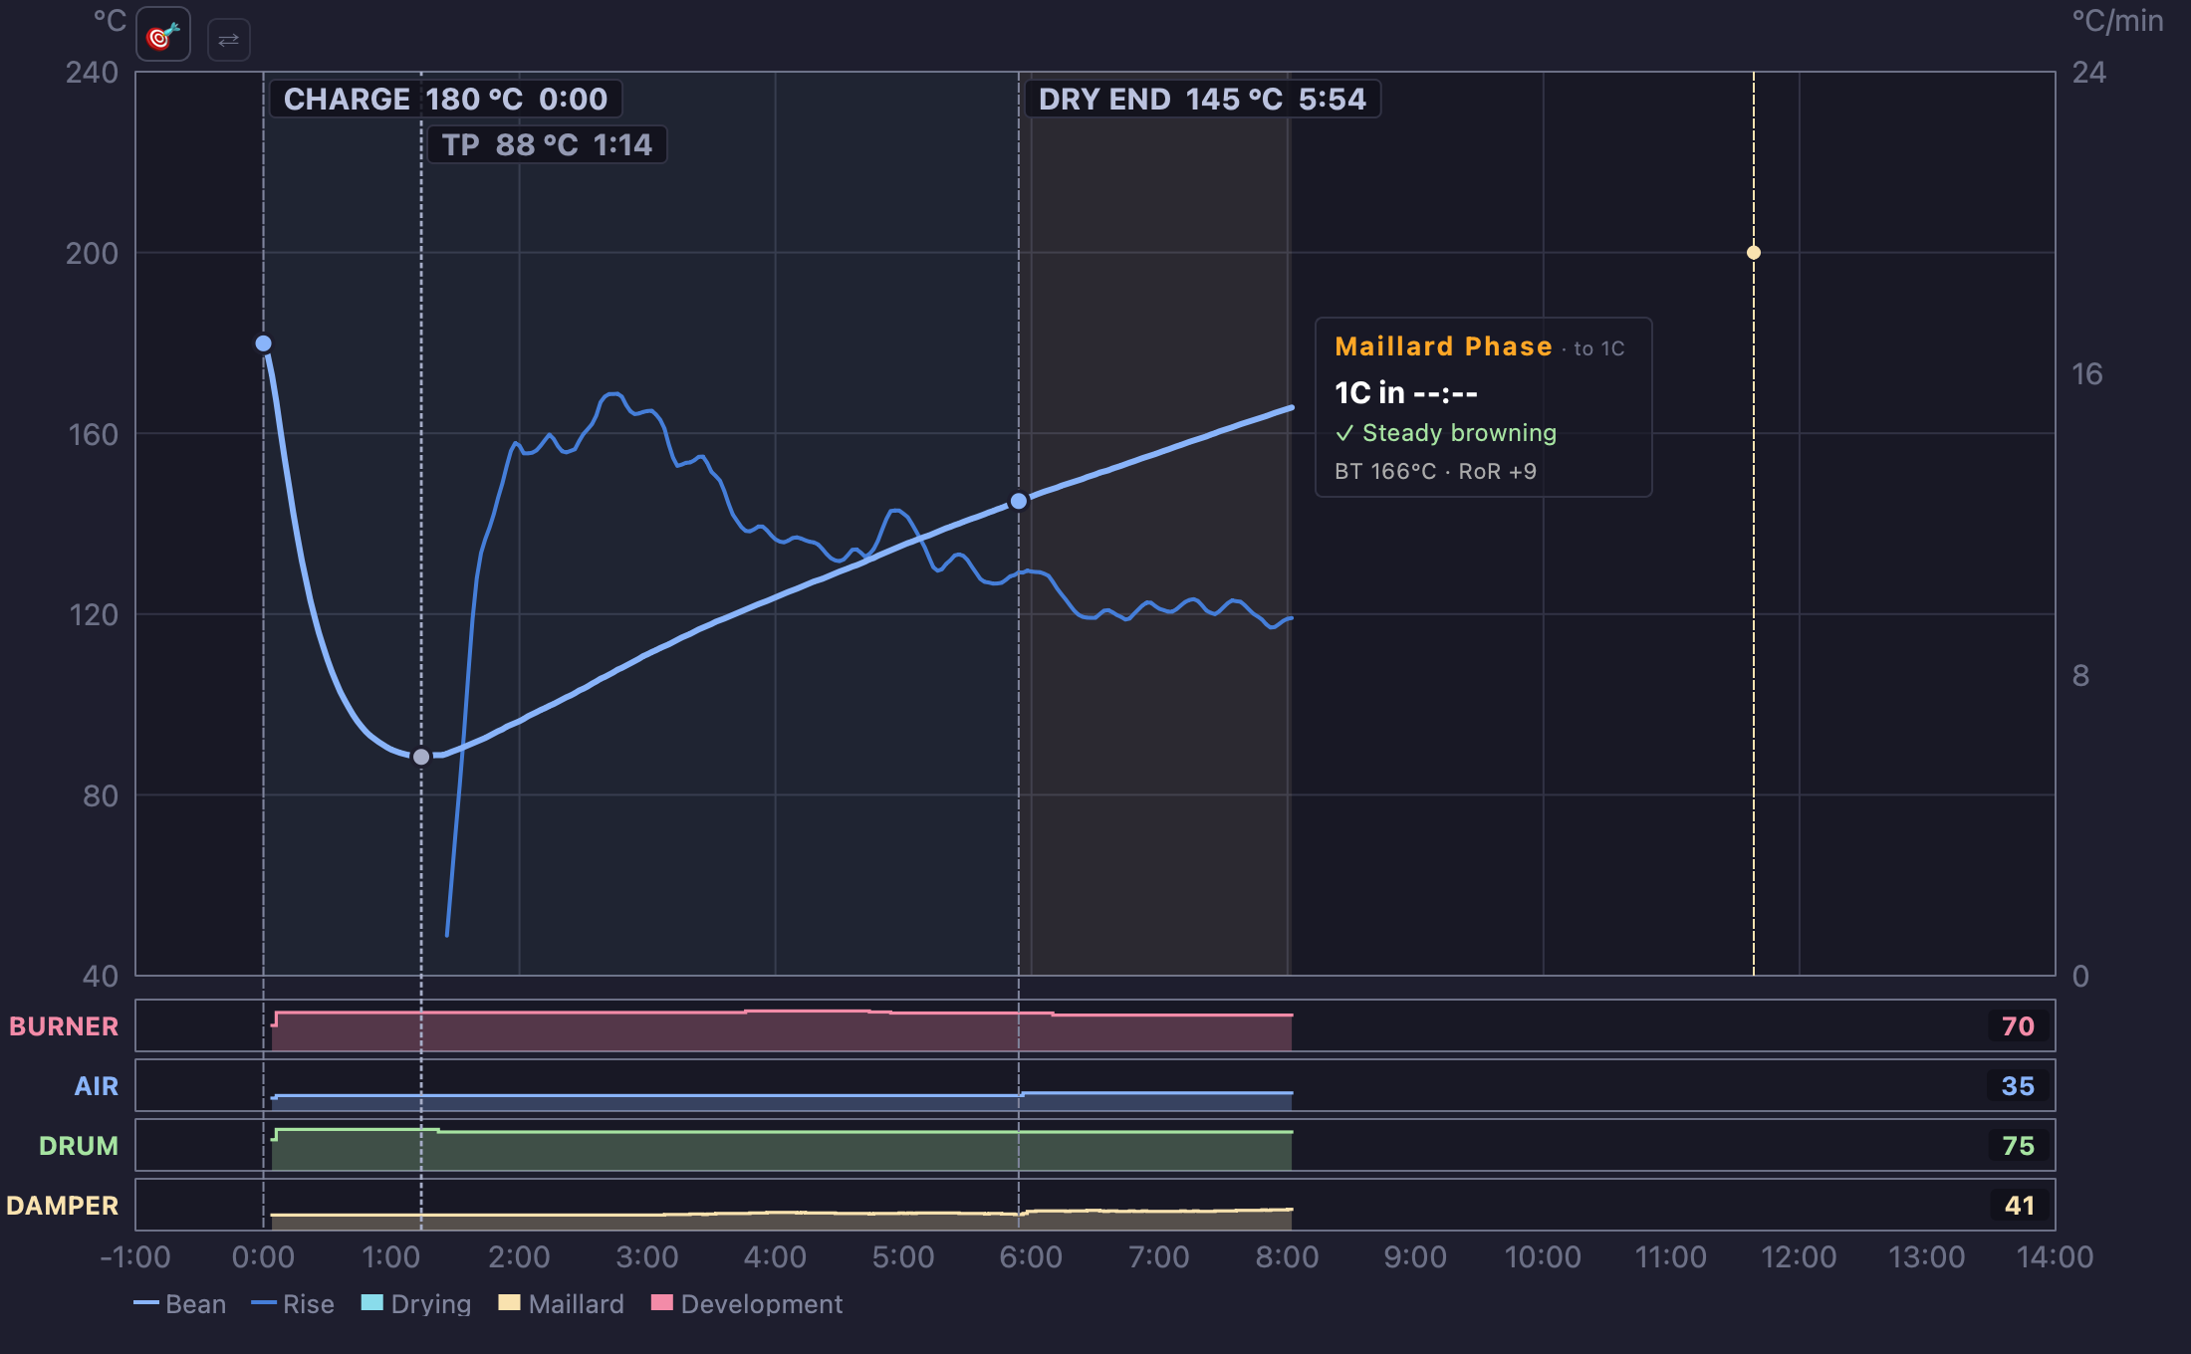The height and width of the screenshot is (1354, 2191).
Task: Toggle the Drying legend entry
Action: (416, 1304)
